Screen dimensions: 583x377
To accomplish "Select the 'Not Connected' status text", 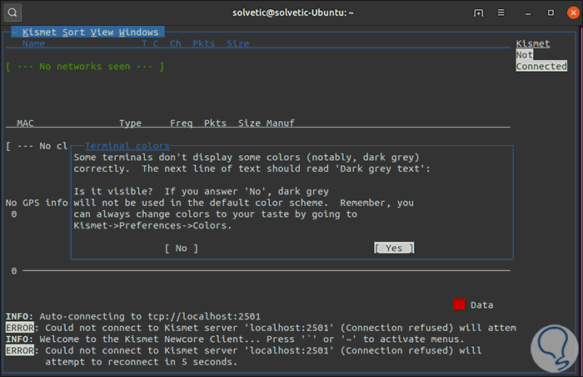I will [541, 60].
